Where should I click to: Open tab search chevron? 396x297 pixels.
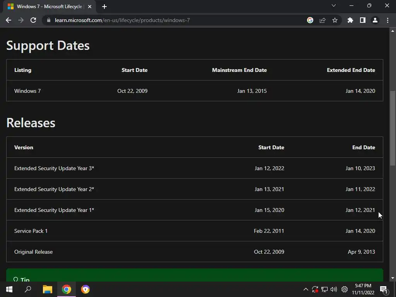334,5
